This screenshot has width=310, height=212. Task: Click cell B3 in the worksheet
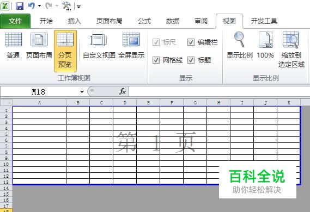coord(78,122)
